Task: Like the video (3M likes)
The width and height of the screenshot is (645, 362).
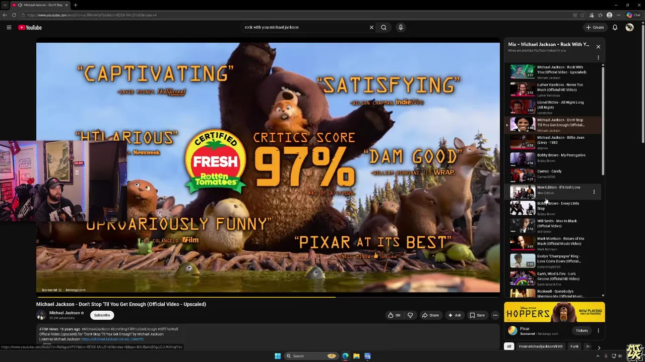Action: (x=394, y=315)
